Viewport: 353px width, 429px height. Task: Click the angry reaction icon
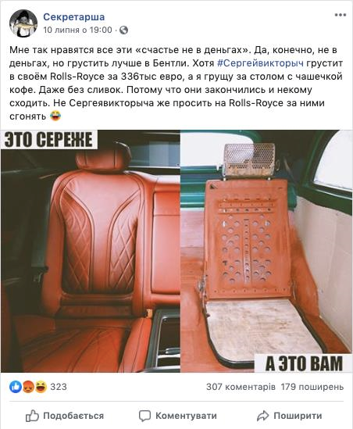point(28,387)
